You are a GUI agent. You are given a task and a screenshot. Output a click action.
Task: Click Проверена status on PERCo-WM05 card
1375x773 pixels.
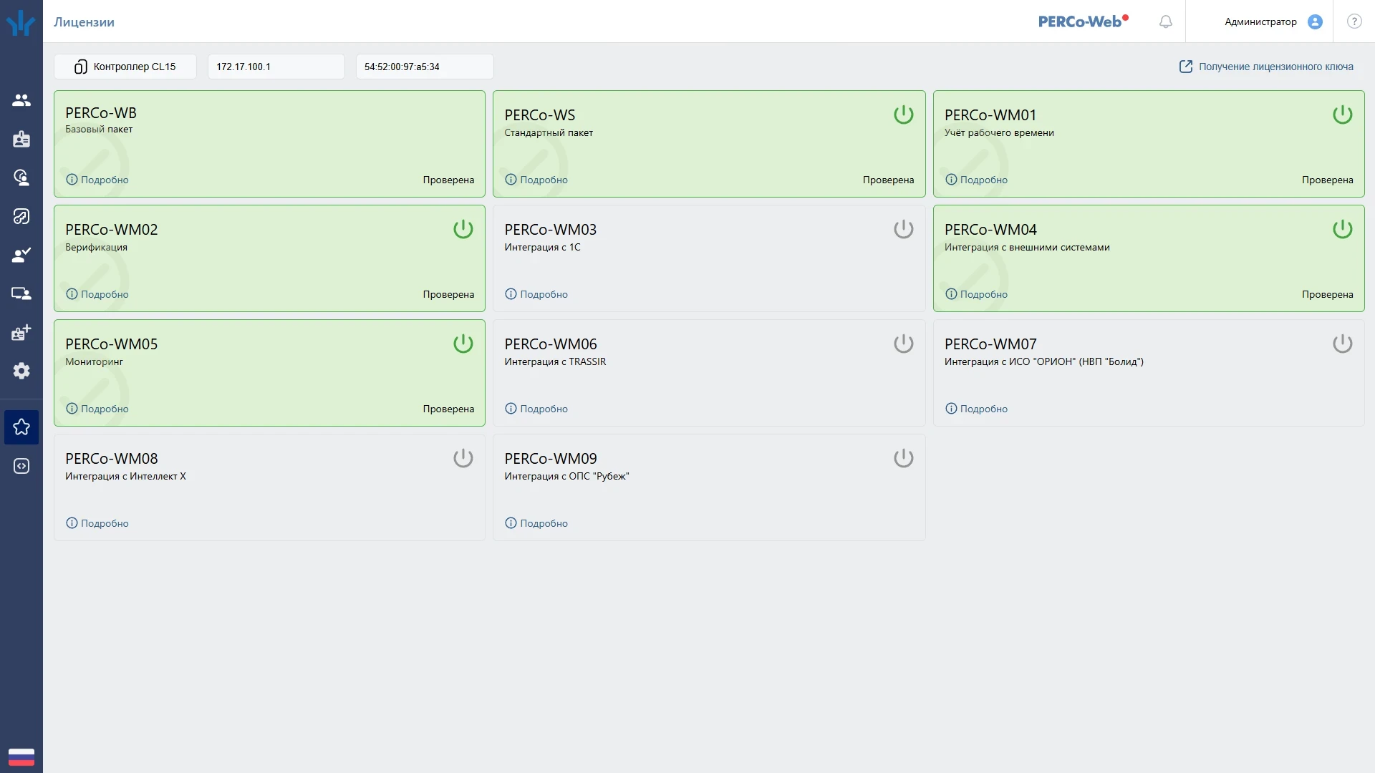click(x=448, y=409)
